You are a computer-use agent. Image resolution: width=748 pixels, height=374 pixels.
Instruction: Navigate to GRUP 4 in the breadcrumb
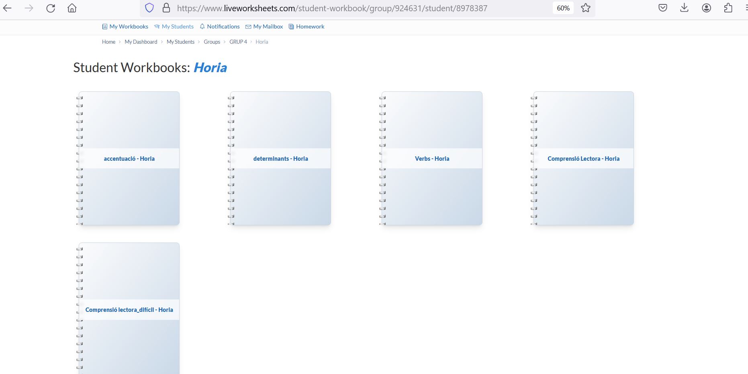[x=238, y=42]
